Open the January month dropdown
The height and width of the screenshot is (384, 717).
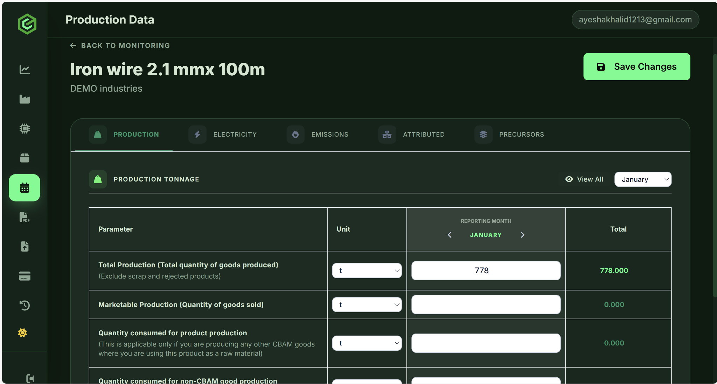click(x=643, y=179)
